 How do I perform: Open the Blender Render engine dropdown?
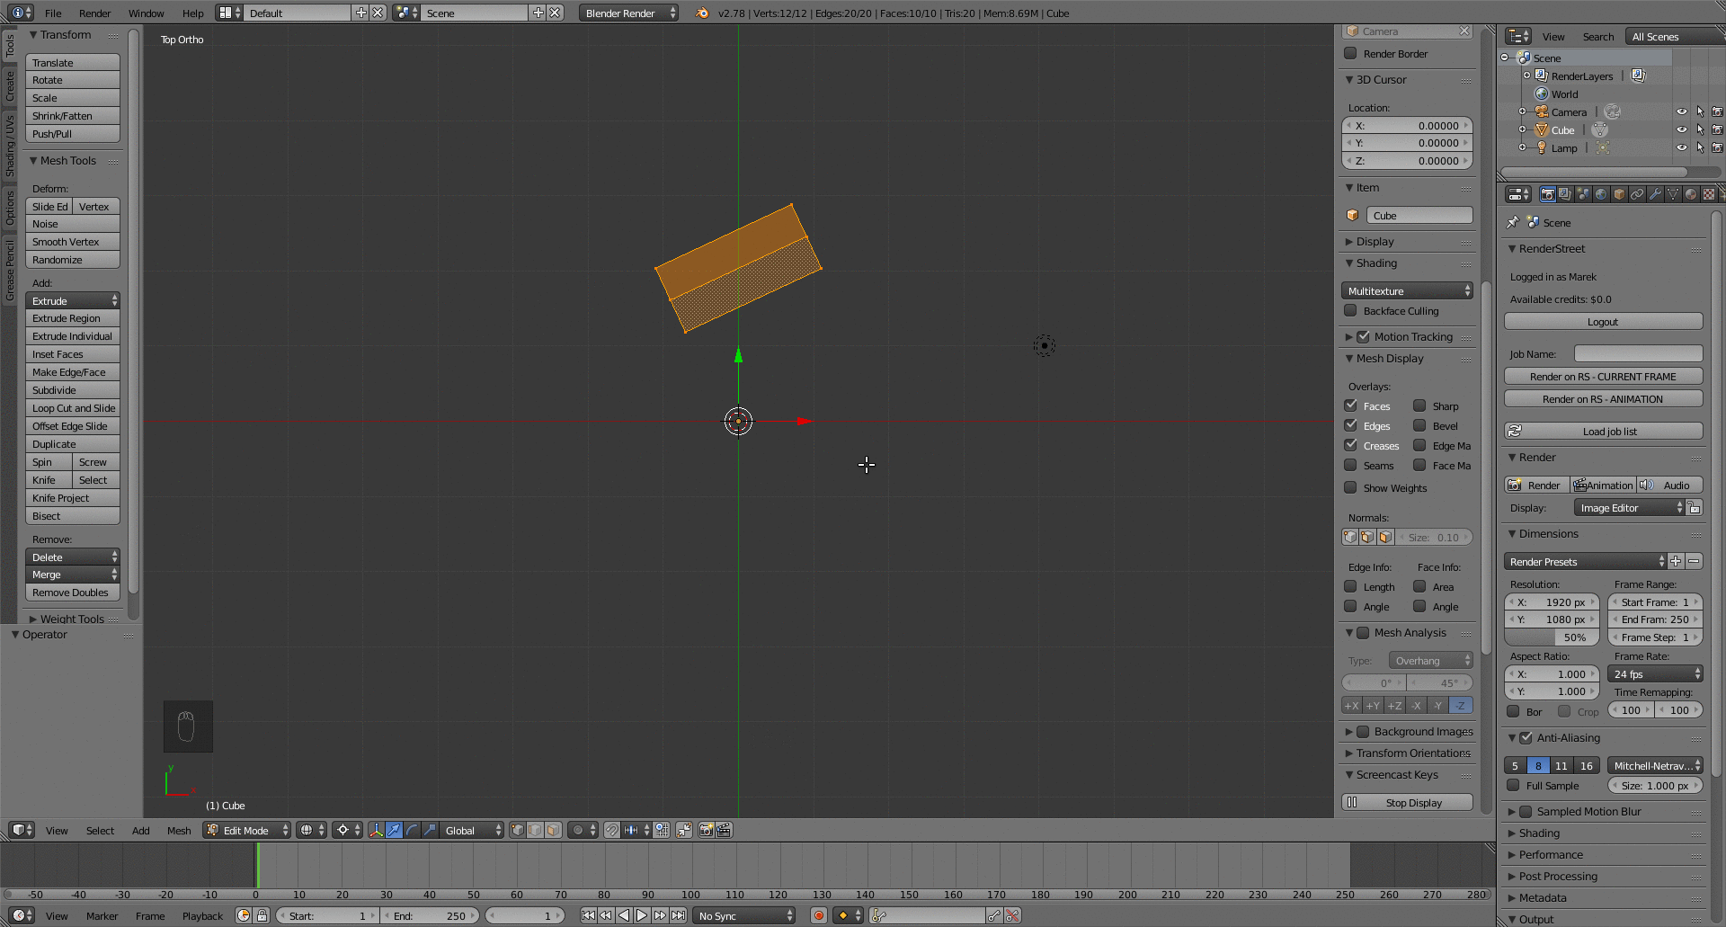click(x=627, y=13)
